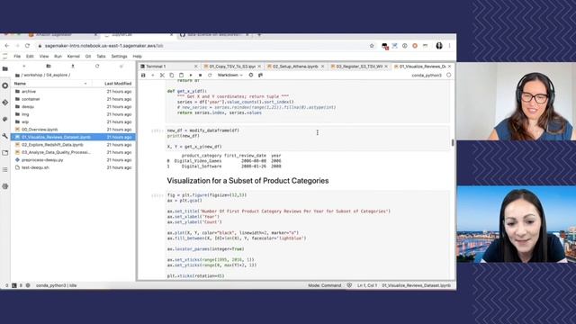Cut the selected cell with scissors icon
The height and width of the screenshot is (324, 576).
[162, 76]
